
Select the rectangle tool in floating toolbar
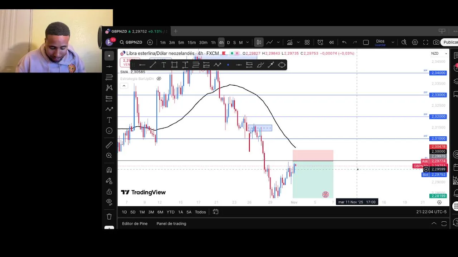[174, 65]
